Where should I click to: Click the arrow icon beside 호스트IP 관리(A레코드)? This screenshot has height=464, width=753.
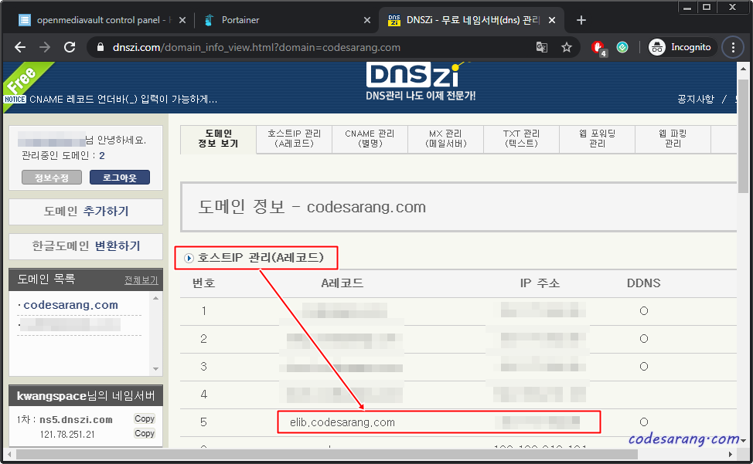(189, 259)
